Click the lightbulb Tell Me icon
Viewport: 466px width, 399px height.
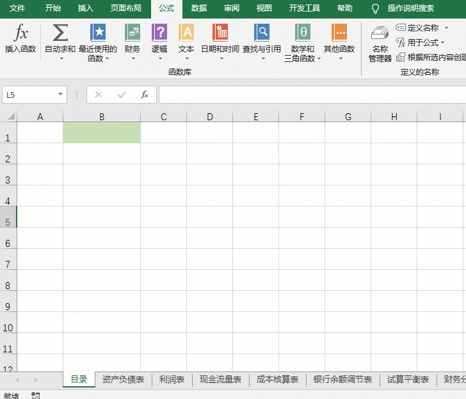point(375,9)
